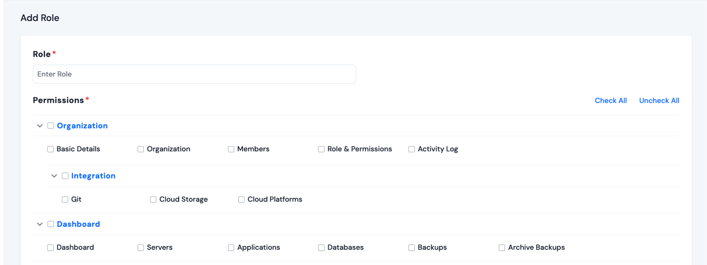Check the Git integration permission
This screenshot has width=707, height=265.
coord(65,200)
